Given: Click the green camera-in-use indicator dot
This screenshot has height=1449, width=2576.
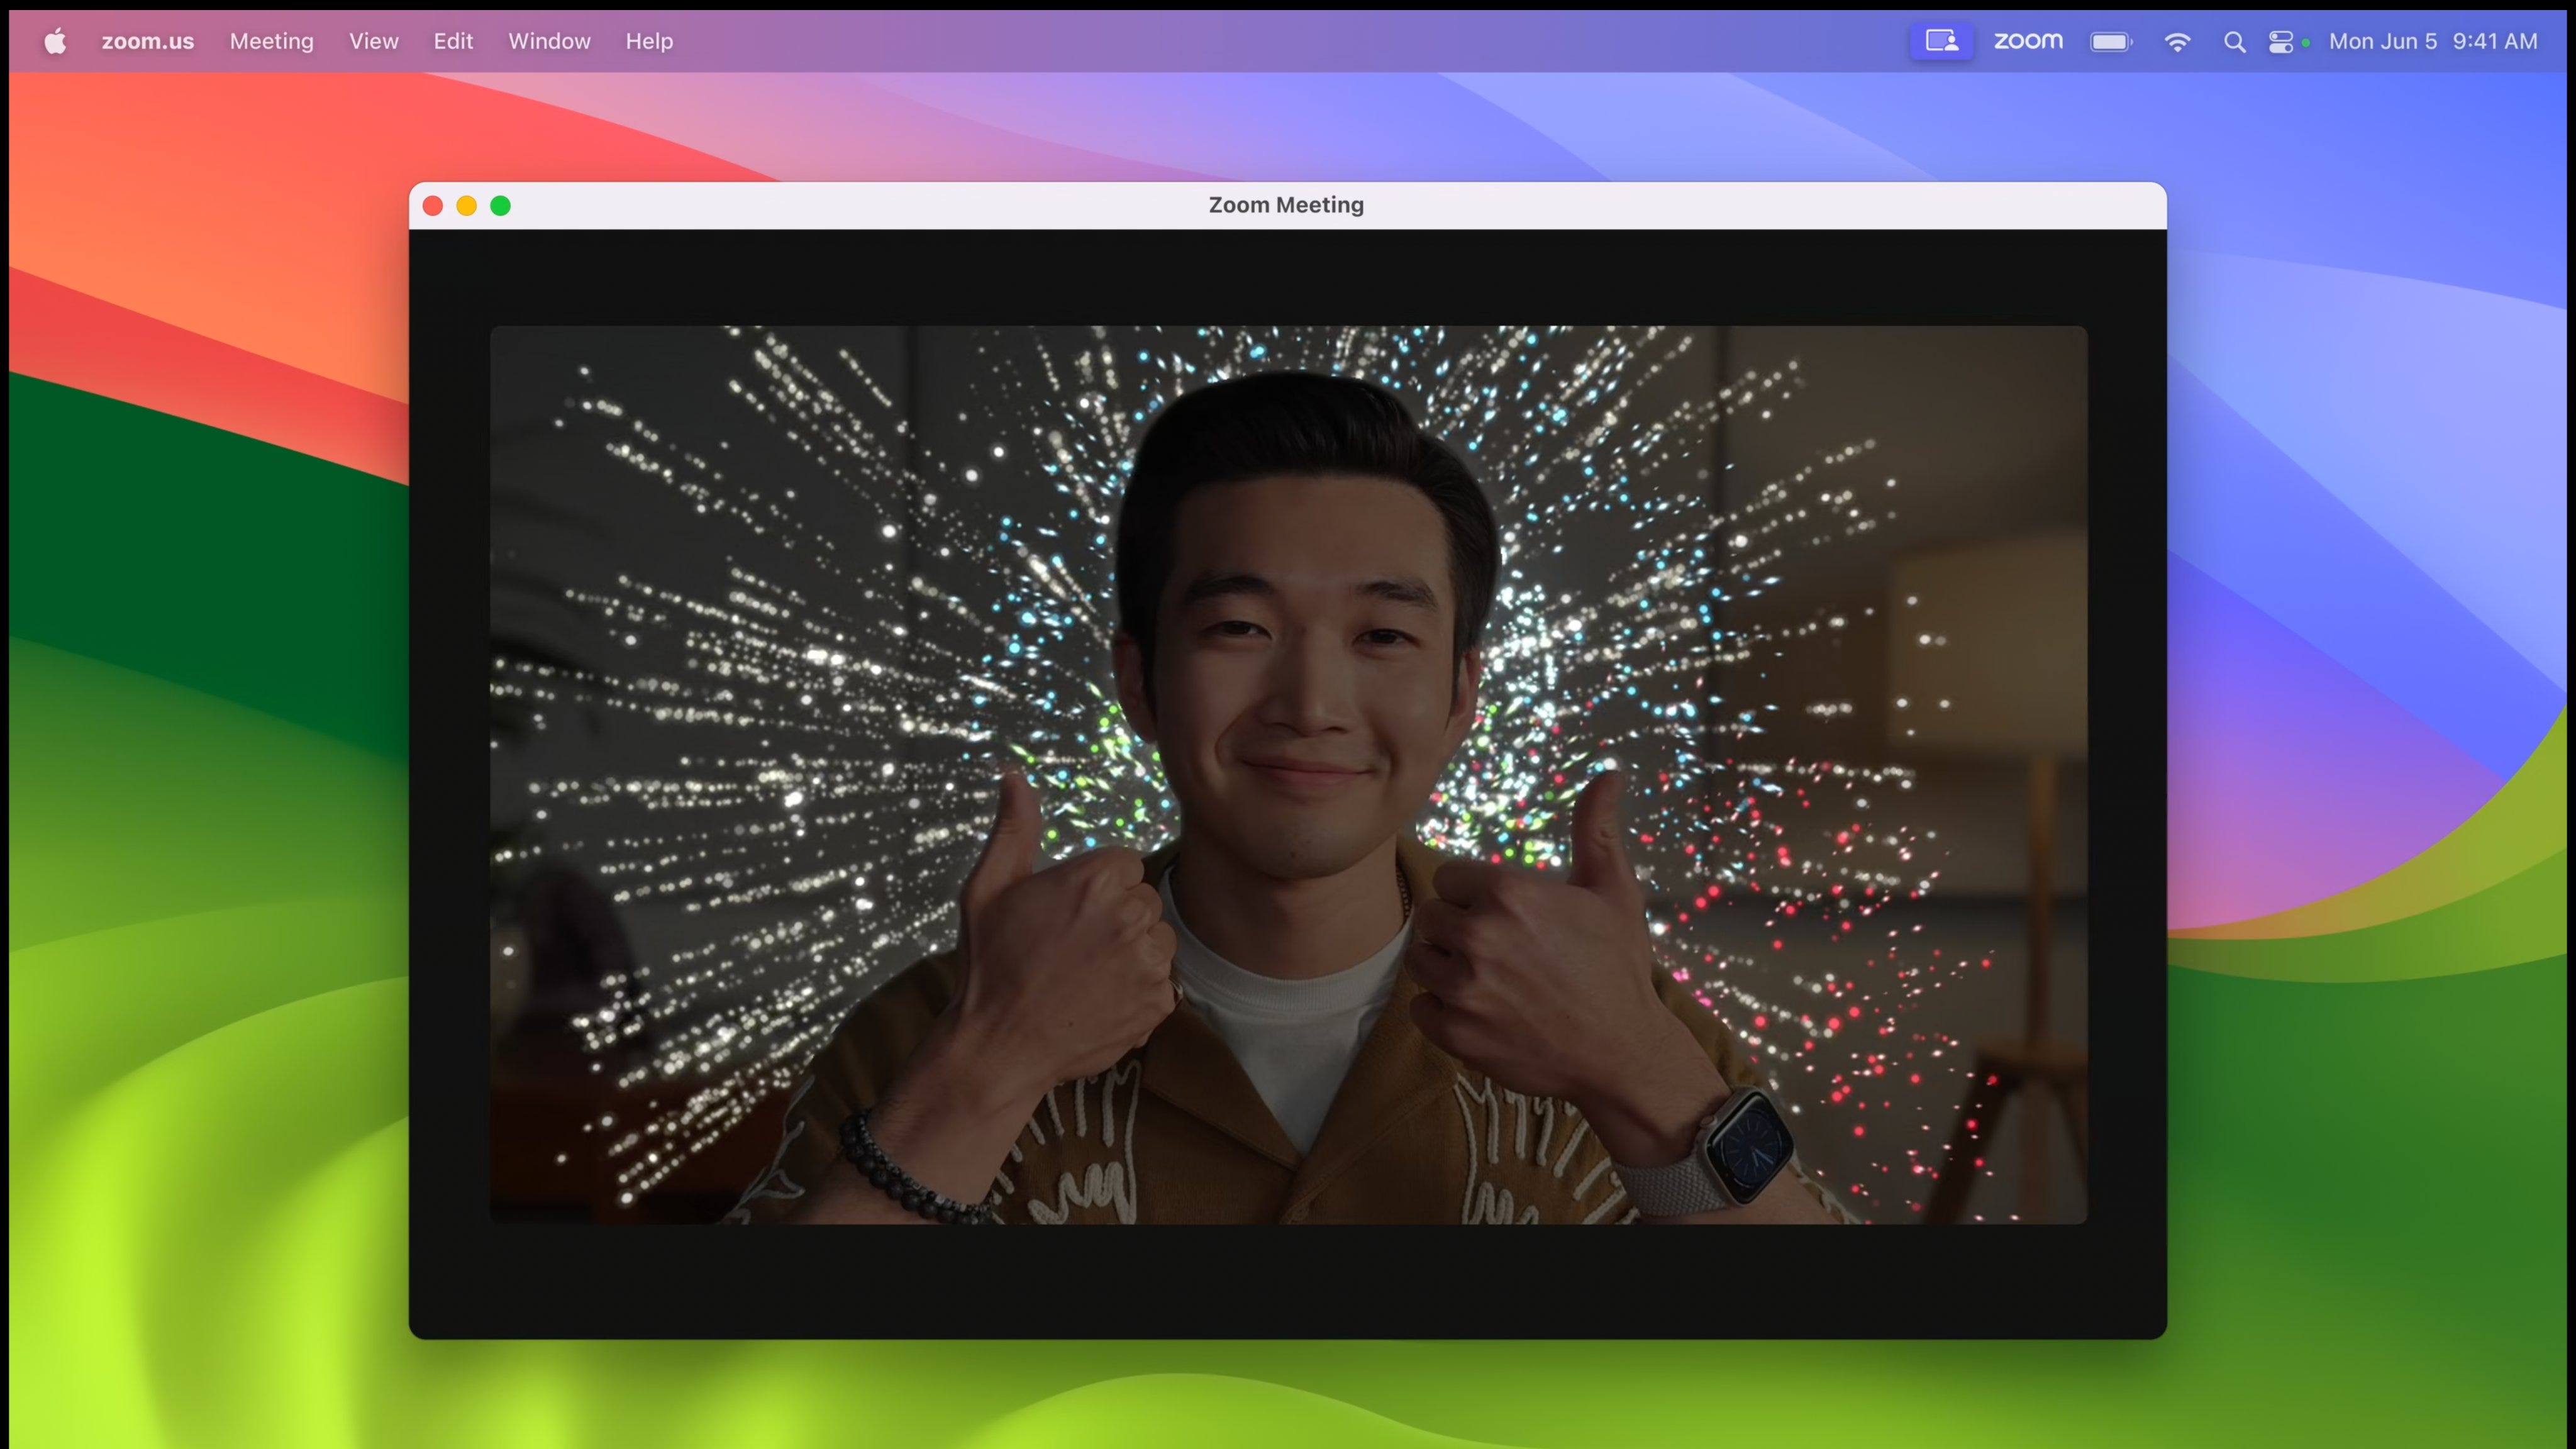Looking at the screenshot, I should pos(2305,42).
